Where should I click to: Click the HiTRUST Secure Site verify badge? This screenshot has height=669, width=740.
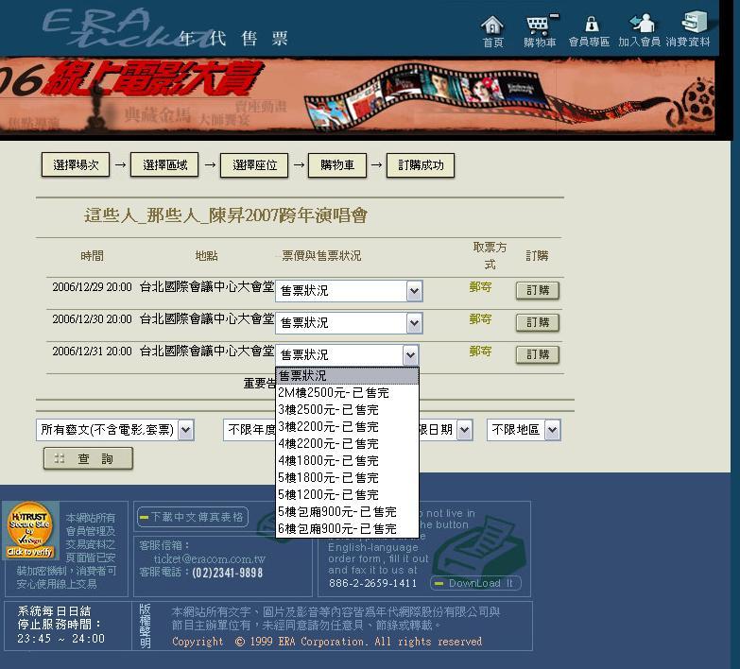pyautogui.click(x=30, y=530)
